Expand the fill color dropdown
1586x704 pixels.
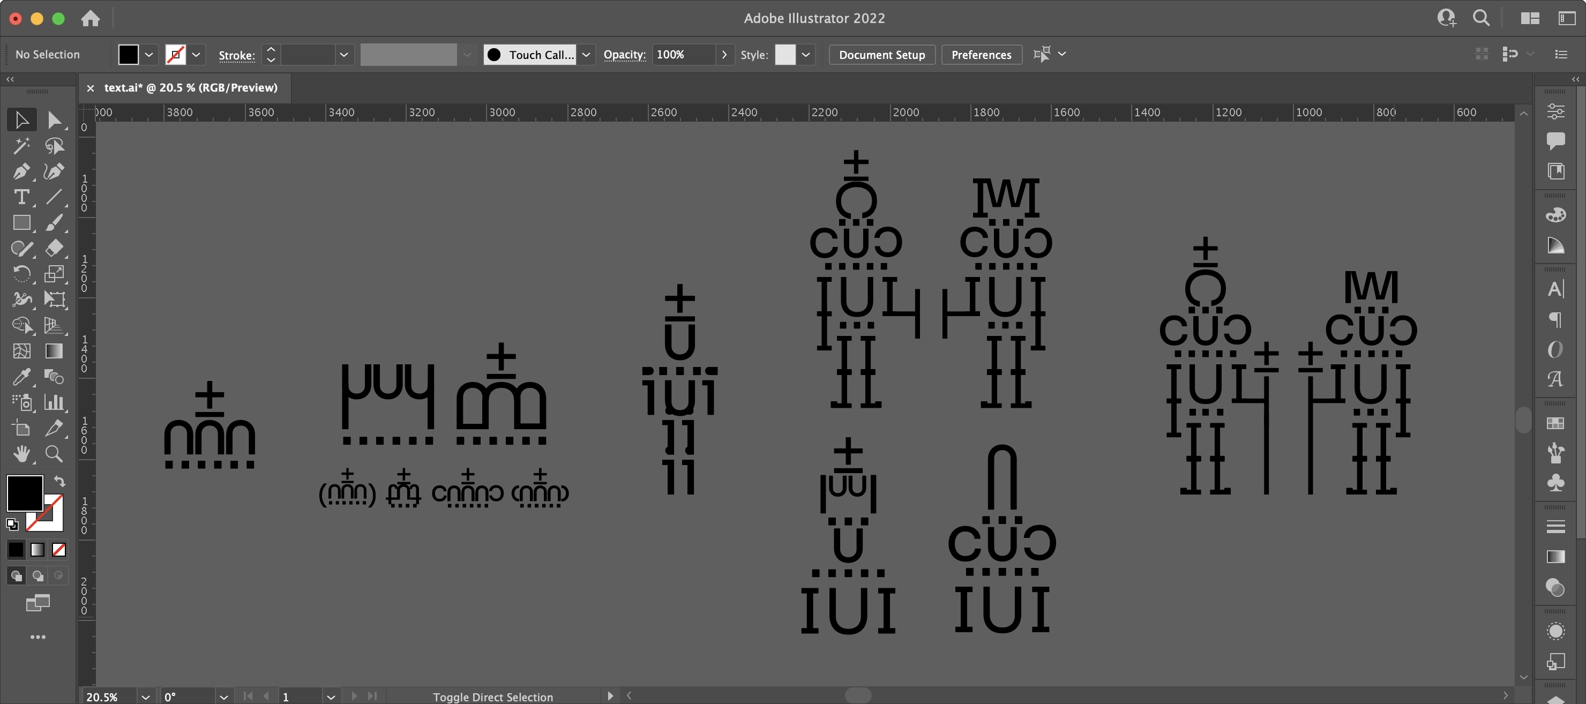149,55
